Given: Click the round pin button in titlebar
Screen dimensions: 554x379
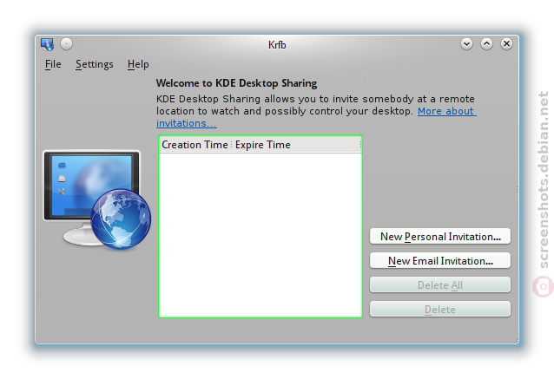Looking at the screenshot, I should 66,43.
